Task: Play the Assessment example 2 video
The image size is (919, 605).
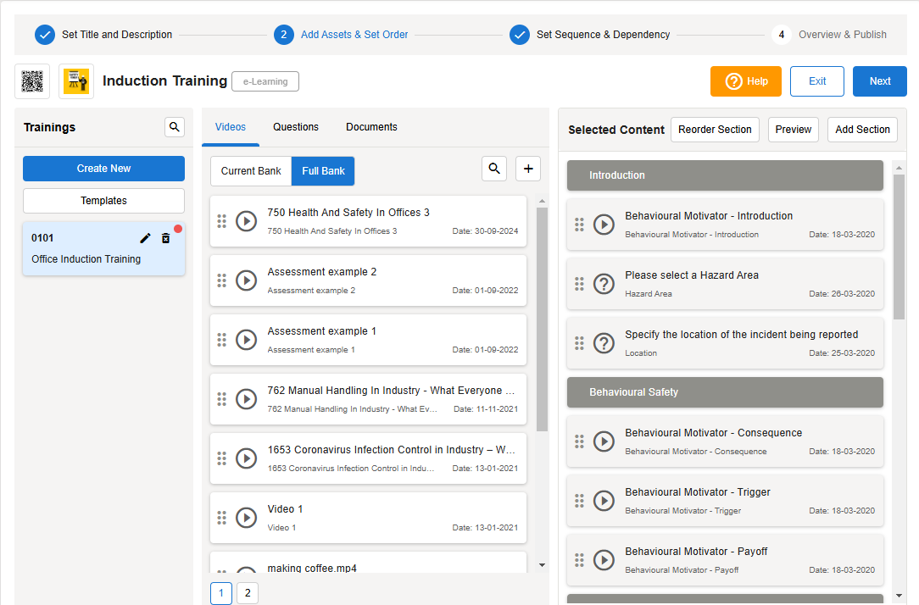Action: pyautogui.click(x=246, y=280)
